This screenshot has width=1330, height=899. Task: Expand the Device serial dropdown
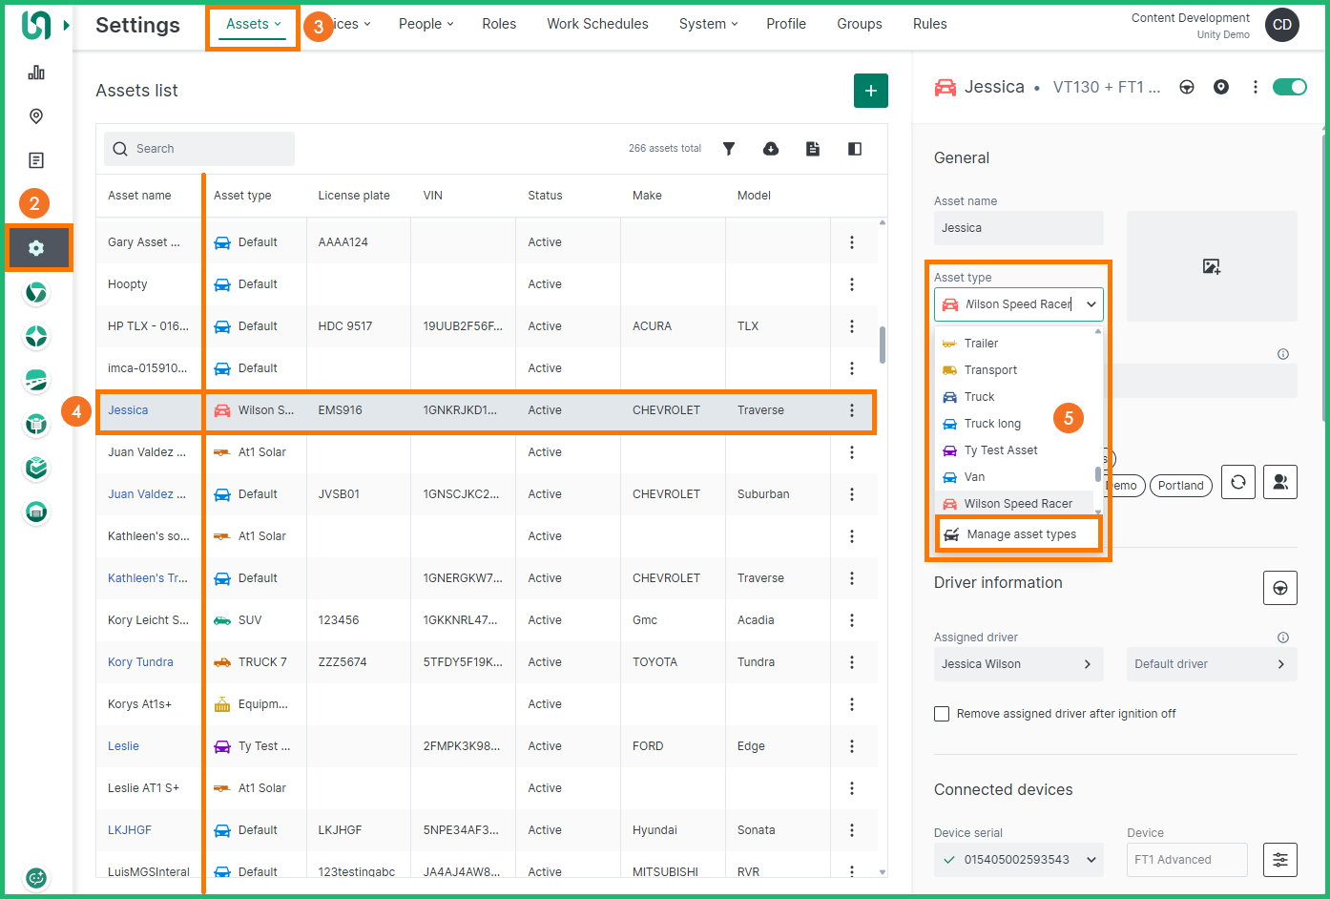[1091, 860]
